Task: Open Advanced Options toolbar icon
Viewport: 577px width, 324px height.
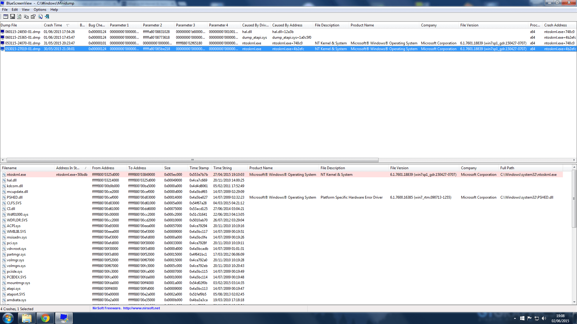Action: tap(5, 16)
